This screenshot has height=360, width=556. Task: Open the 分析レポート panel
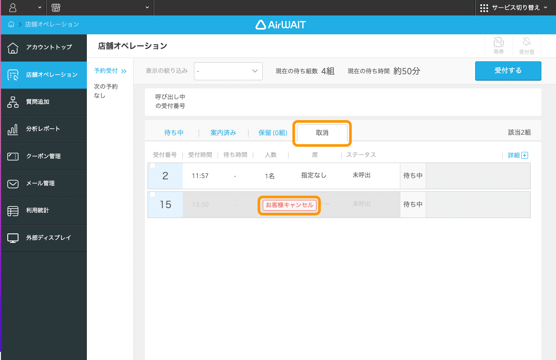[43, 129]
